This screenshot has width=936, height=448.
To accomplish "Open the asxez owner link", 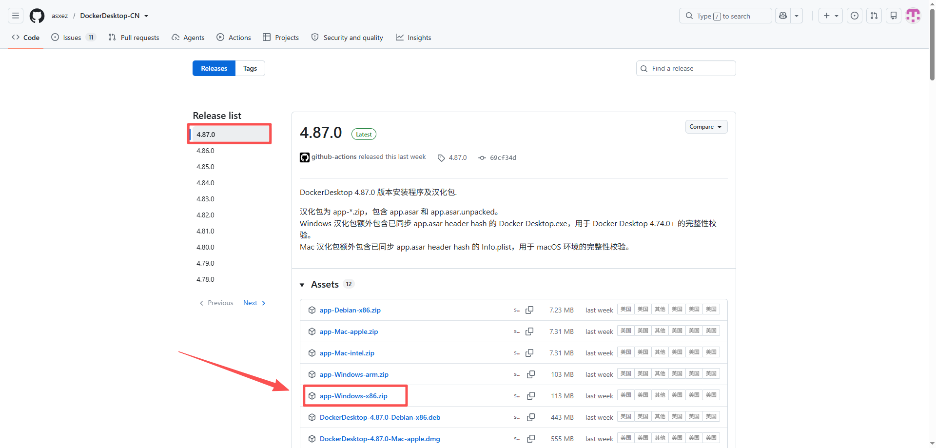I will [60, 16].
